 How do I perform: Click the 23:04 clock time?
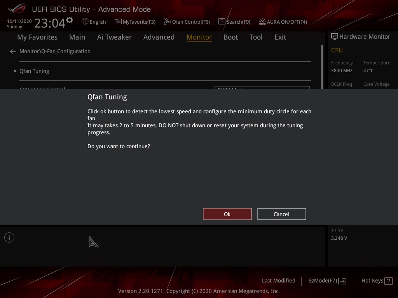tap(50, 23)
